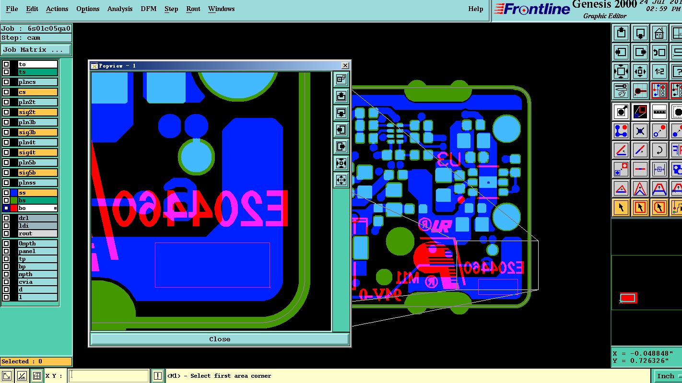This screenshot has width=682, height=383.
Task: Open the Edit menu
Action: 32,9
